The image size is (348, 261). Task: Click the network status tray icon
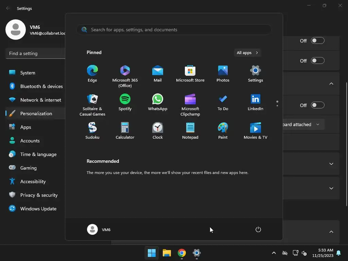[x=295, y=253]
